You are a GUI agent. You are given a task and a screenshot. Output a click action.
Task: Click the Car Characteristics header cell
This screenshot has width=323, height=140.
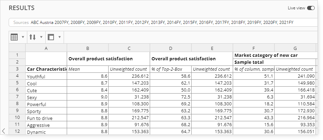pyautogui.click(x=46, y=69)
